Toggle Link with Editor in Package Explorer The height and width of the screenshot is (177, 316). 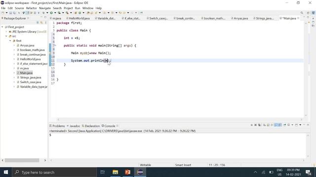(x=41, y=23)
